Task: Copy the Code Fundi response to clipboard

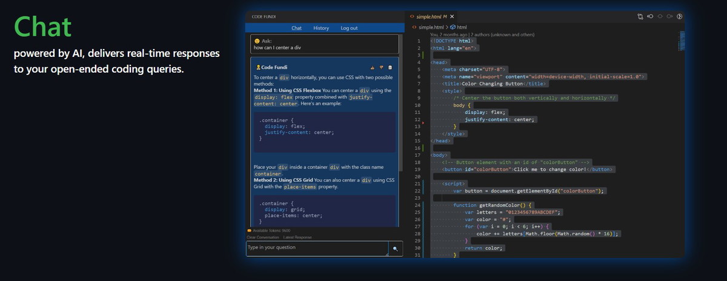Action: tap(390, 67)
